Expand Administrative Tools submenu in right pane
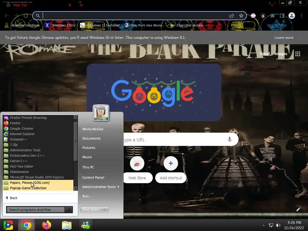The image size is (308, 231). [x=100, y=187]
